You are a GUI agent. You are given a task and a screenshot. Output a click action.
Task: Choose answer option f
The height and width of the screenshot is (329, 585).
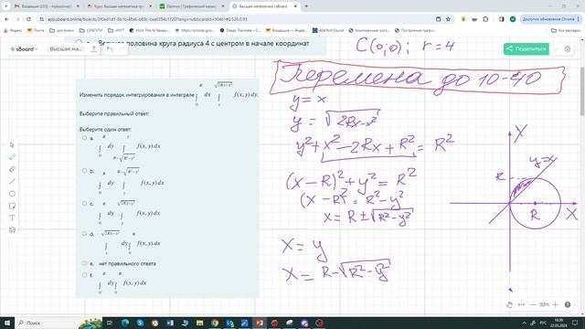point(84,275)
